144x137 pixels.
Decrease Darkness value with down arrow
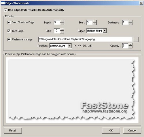pos(130,24)
